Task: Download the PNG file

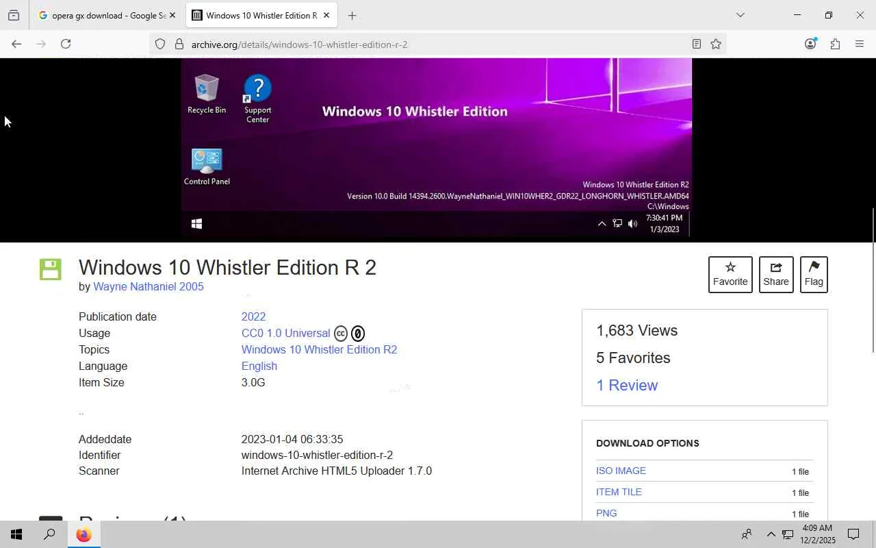Action: click(606, 513)
